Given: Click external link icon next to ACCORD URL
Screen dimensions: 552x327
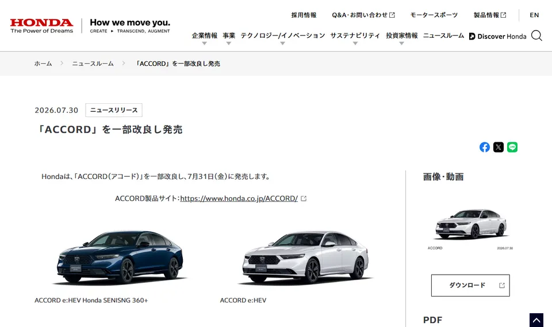Looking at the screenshot, I should click(x=304, y=198).
